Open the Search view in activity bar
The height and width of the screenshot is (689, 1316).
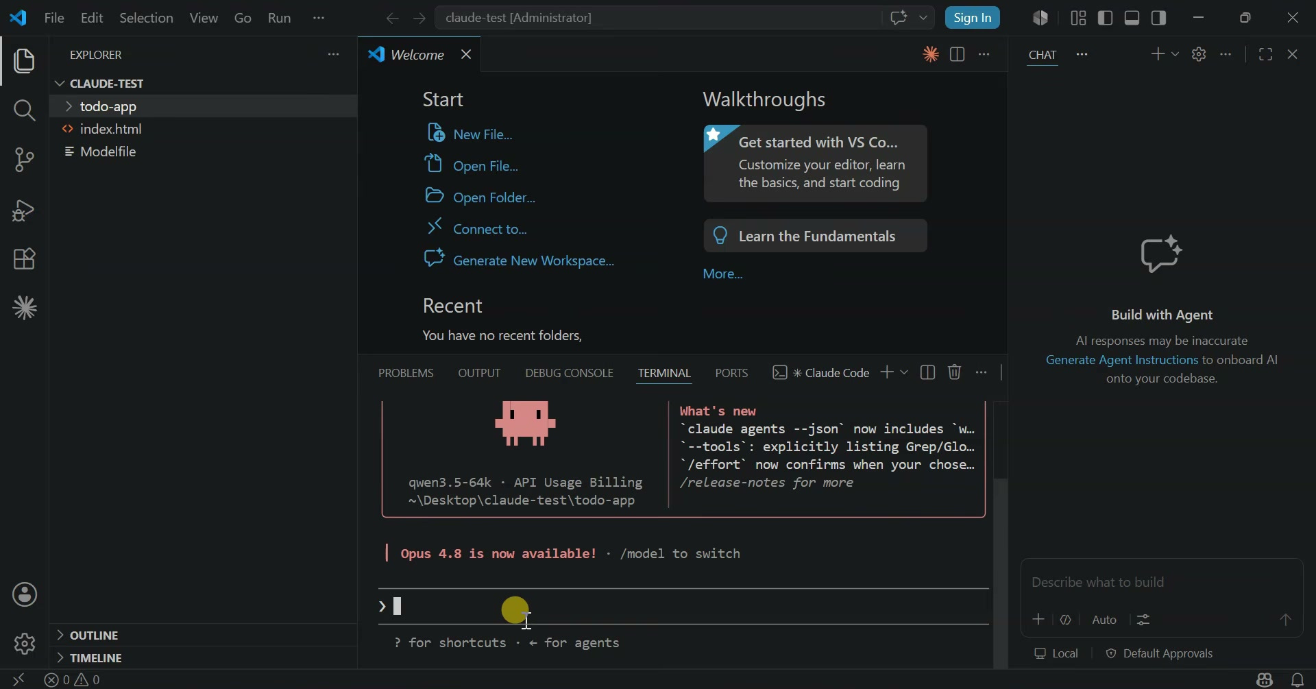coord(25,110)
